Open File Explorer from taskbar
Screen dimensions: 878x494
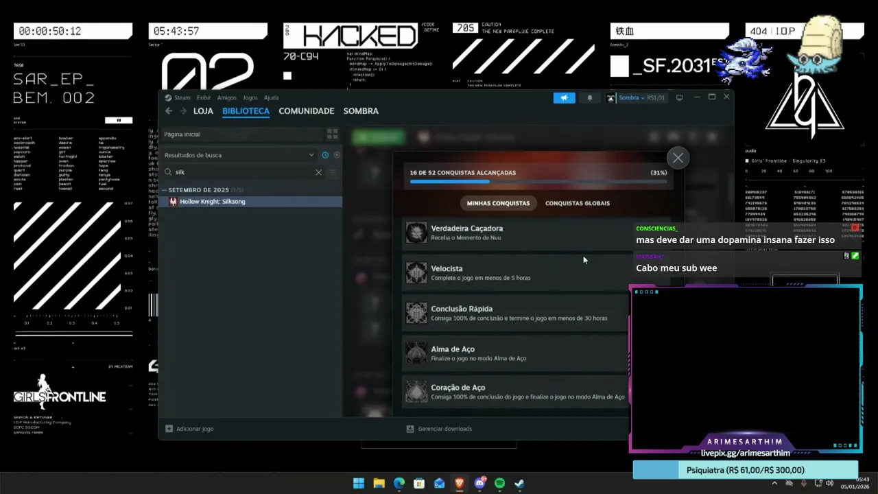[379, 484]
